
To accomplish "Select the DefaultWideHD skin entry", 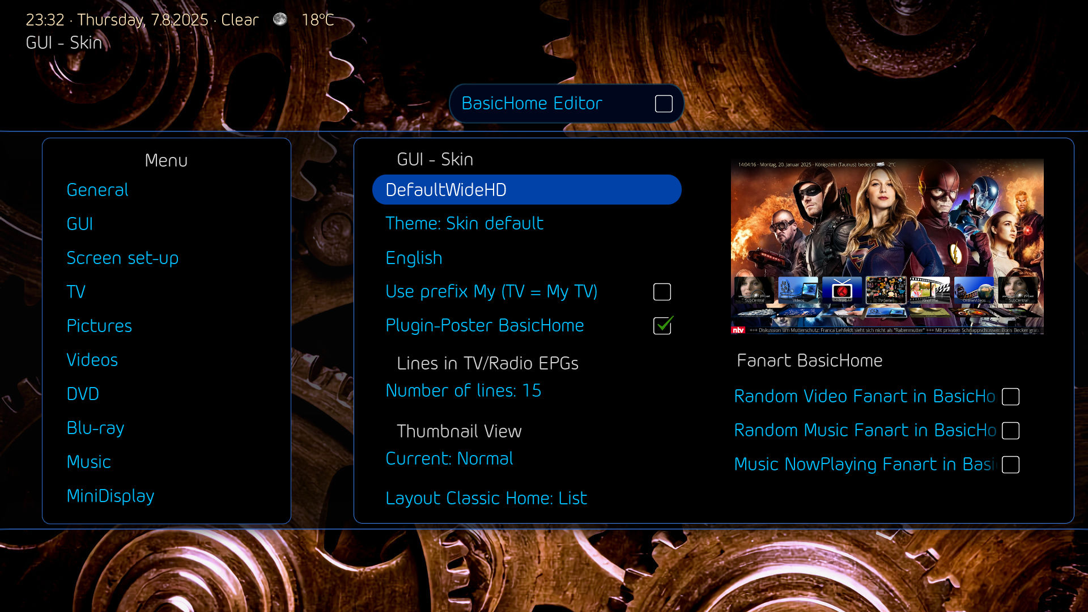I will 526,190.
